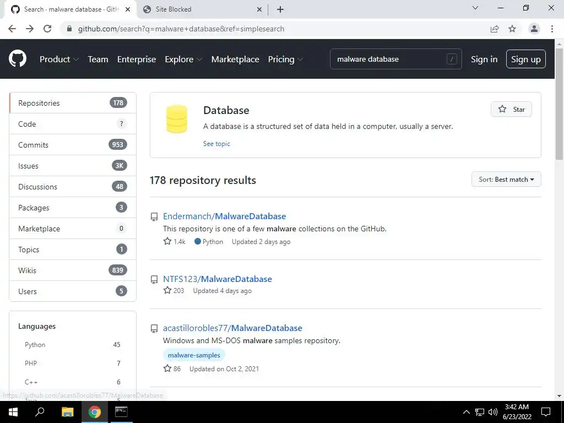Expand the Explore menu
Viewport: 564px width, 423px height.
pos(183,59)
